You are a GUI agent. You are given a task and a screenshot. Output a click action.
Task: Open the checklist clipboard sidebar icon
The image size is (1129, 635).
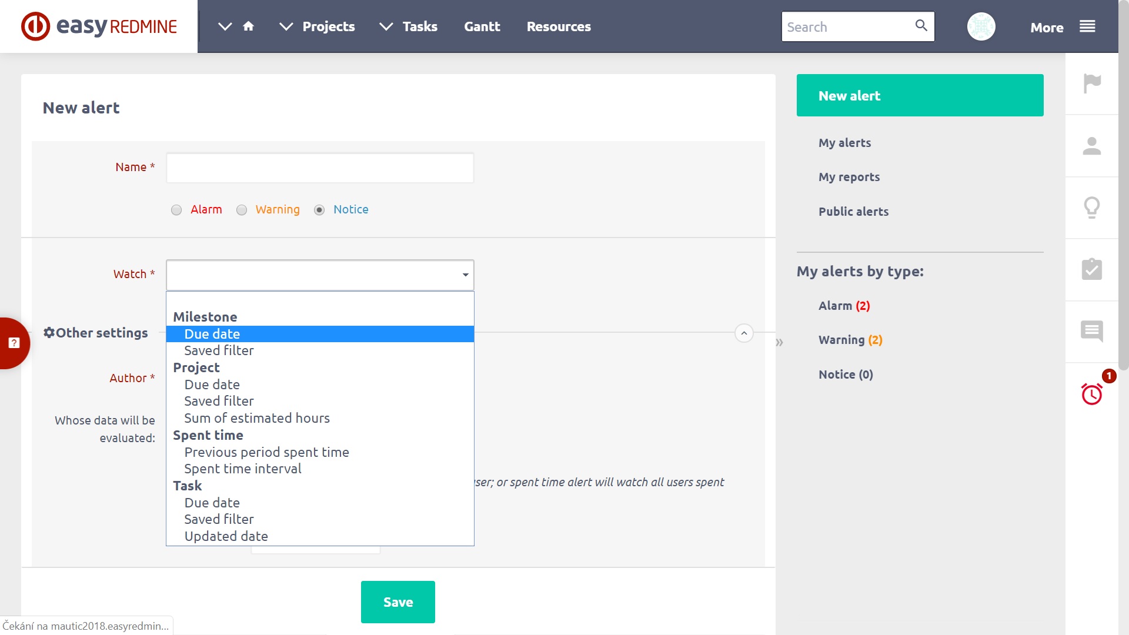click(1092, 270)
